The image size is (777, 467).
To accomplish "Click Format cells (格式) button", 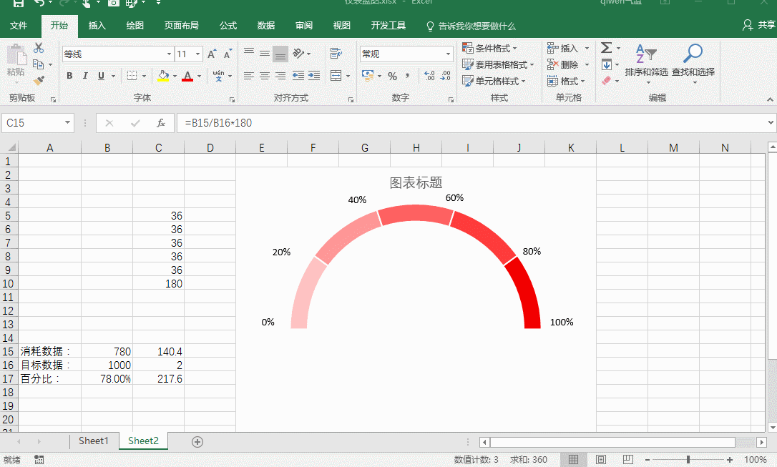I will tap(566, 81).
